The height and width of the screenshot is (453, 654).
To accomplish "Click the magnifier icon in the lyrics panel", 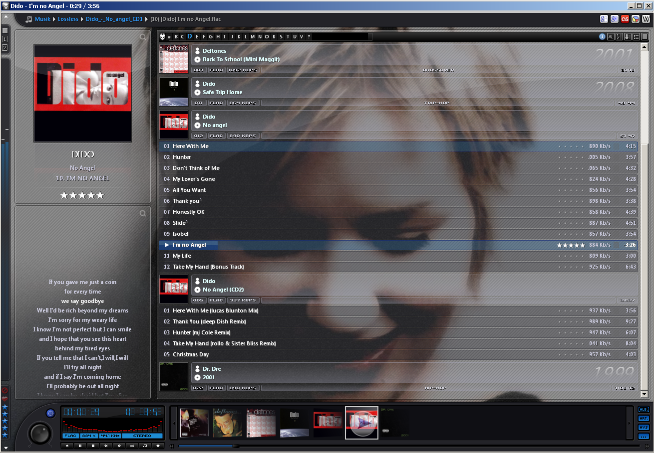I will pyautogui.click(x=143, y=213).
